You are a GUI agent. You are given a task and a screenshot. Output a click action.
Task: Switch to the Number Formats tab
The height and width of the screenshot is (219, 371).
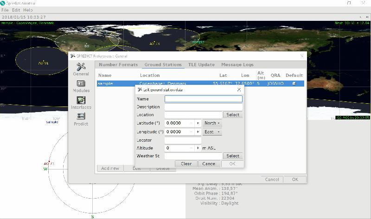[118, 65]
